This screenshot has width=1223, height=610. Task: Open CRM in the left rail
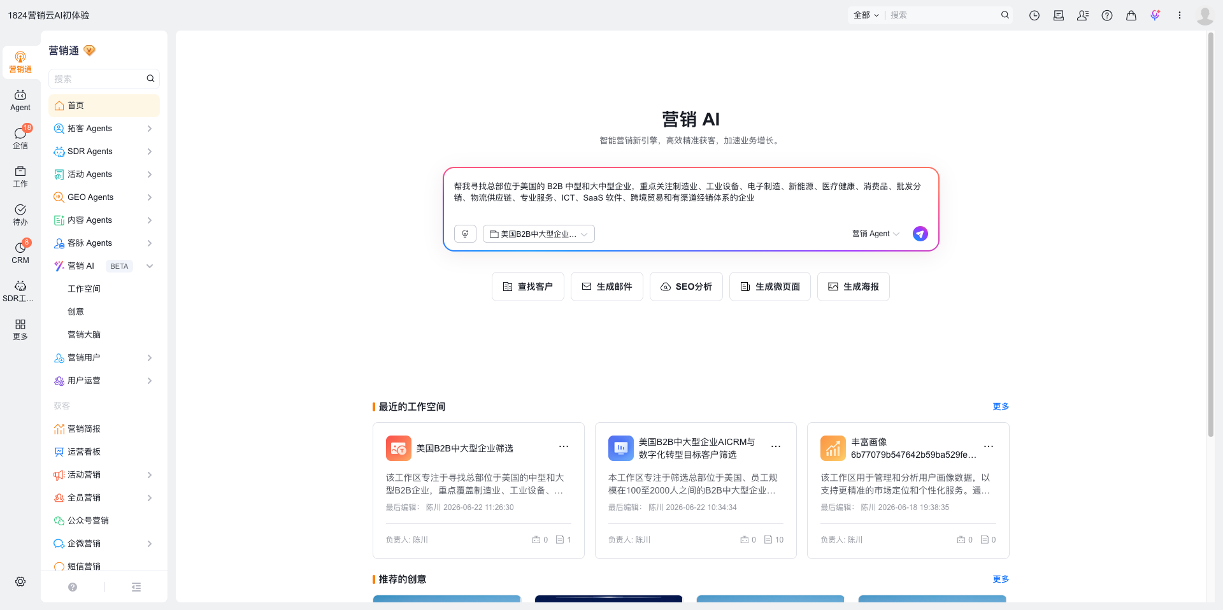(x=20, y=253)
